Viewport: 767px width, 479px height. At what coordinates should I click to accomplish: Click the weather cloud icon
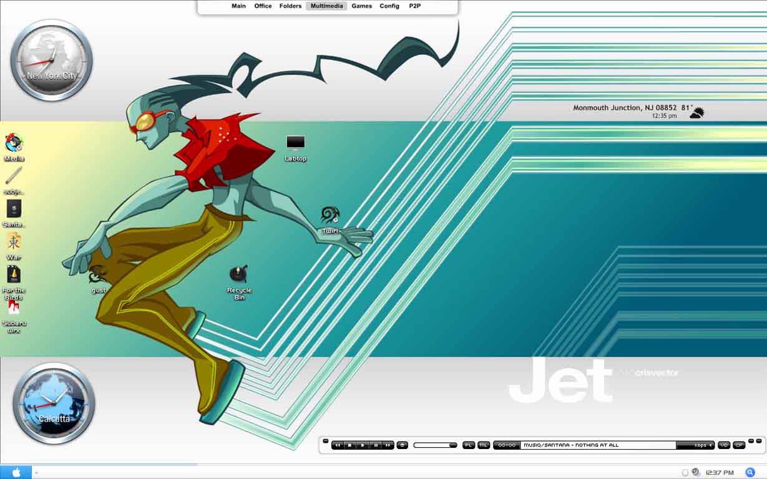pyautogui.click(x=696, y=112)
